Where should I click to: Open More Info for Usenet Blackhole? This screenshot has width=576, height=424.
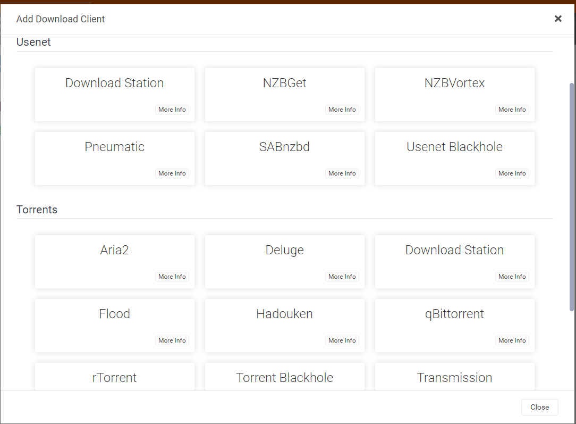512,173
